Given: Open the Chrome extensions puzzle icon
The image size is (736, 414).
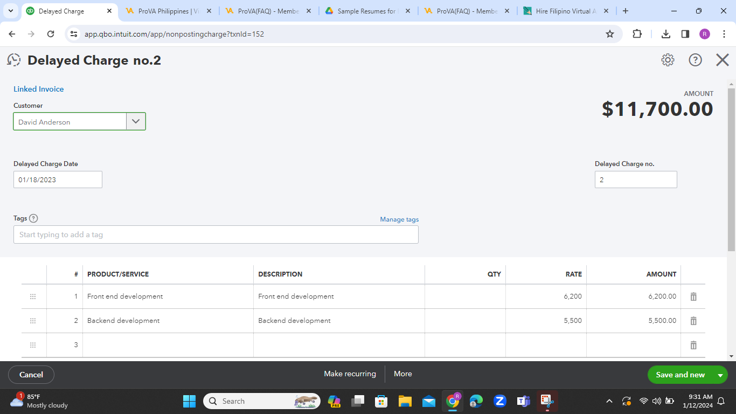Looking at the screenshot, I should (x=637, y=34).
